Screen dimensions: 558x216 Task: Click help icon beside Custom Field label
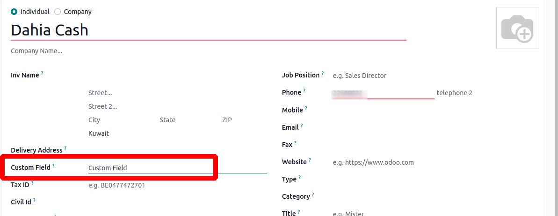[53, 166]
